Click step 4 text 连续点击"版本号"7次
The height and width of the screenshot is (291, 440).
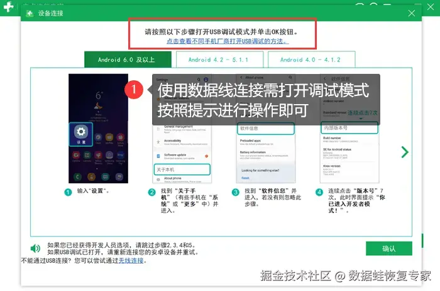coord(356,201)
